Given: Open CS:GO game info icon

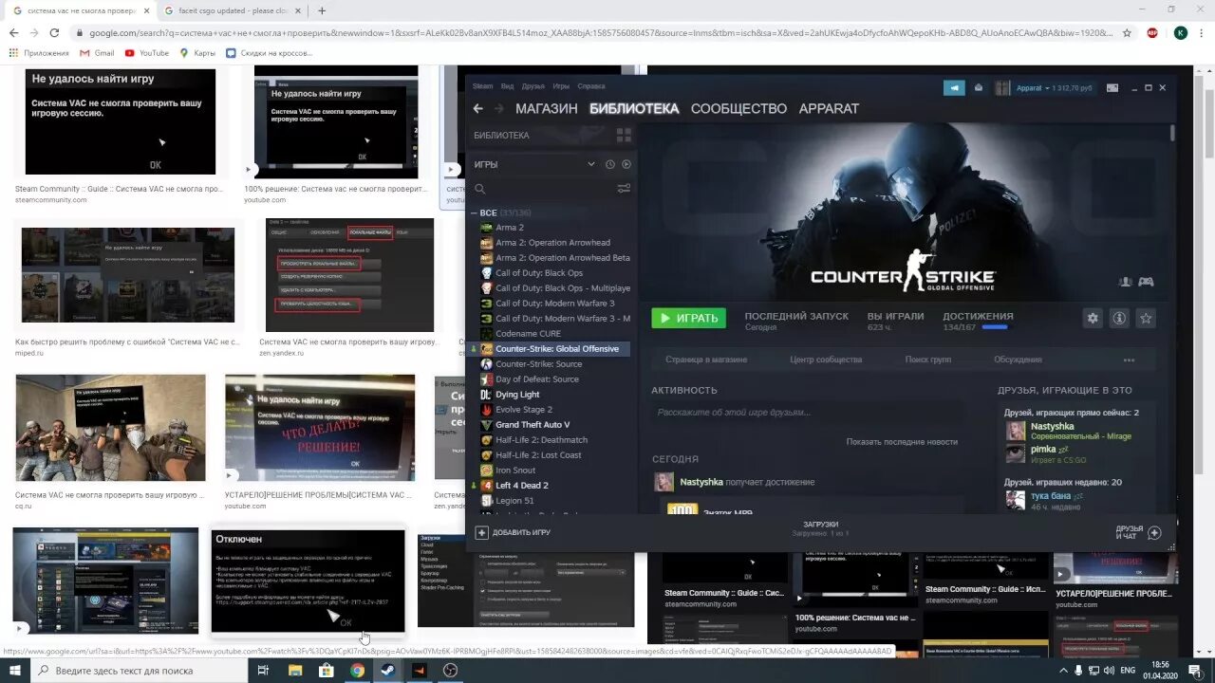Looking at the screenshot, I should pyautogui.click(x=1119, y=319).
